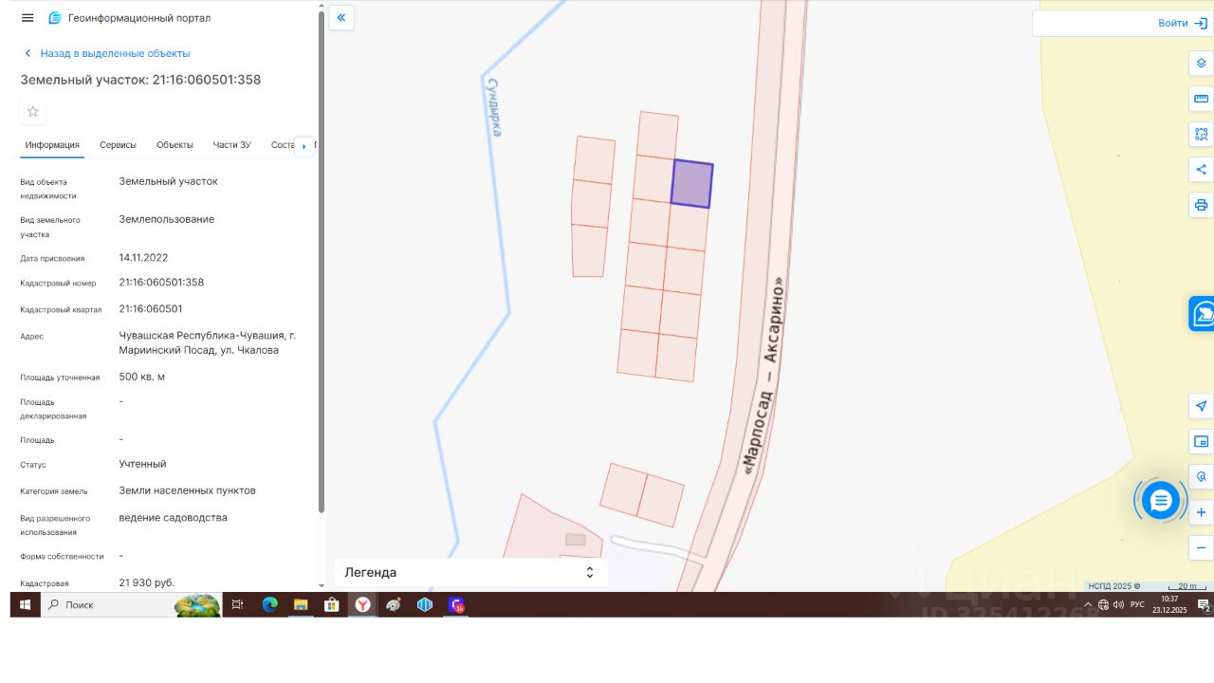The image size is (1214, 683).
Task: Print the map
Action: [1201, 205]
